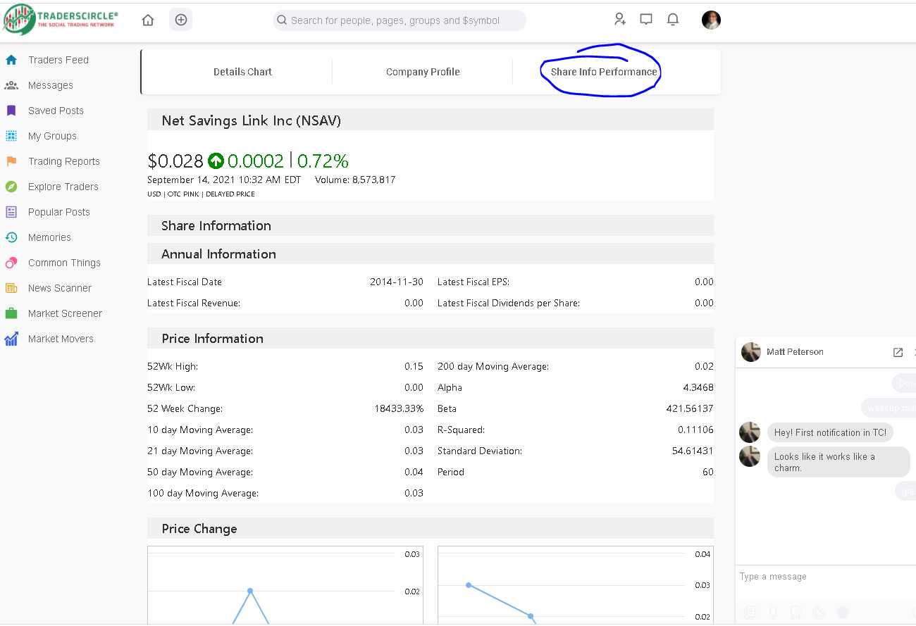Click the Type a message field
The width and height of the screenshot is (916, 626).
click(824, 577)
